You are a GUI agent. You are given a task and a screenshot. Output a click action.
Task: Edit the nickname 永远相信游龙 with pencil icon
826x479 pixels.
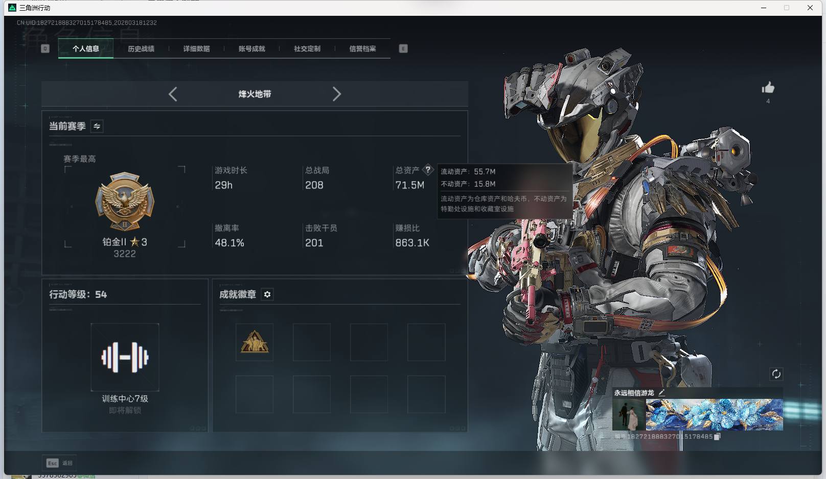coord(661,392)
